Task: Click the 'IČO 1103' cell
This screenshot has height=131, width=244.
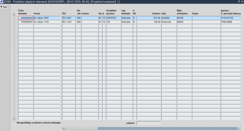Action: (69, 22)
